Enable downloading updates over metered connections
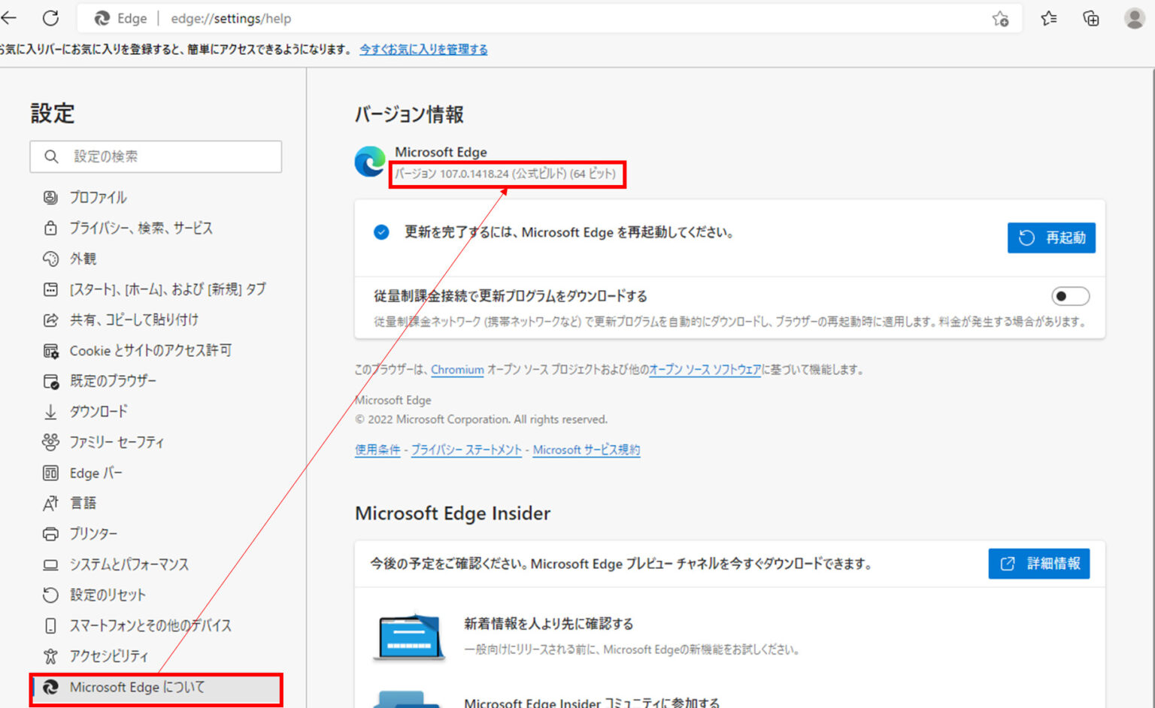Image resolution: width=1155 pixels, height=708 pixels. coord(1069,296)
